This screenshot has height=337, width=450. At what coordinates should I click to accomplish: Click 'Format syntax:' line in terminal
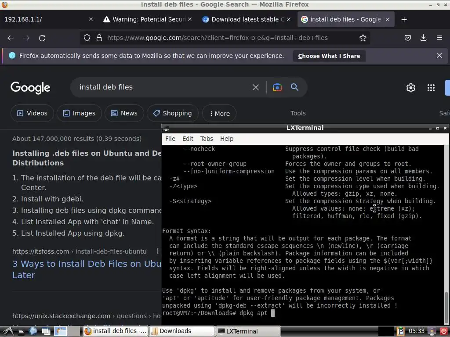click(186, 231)
